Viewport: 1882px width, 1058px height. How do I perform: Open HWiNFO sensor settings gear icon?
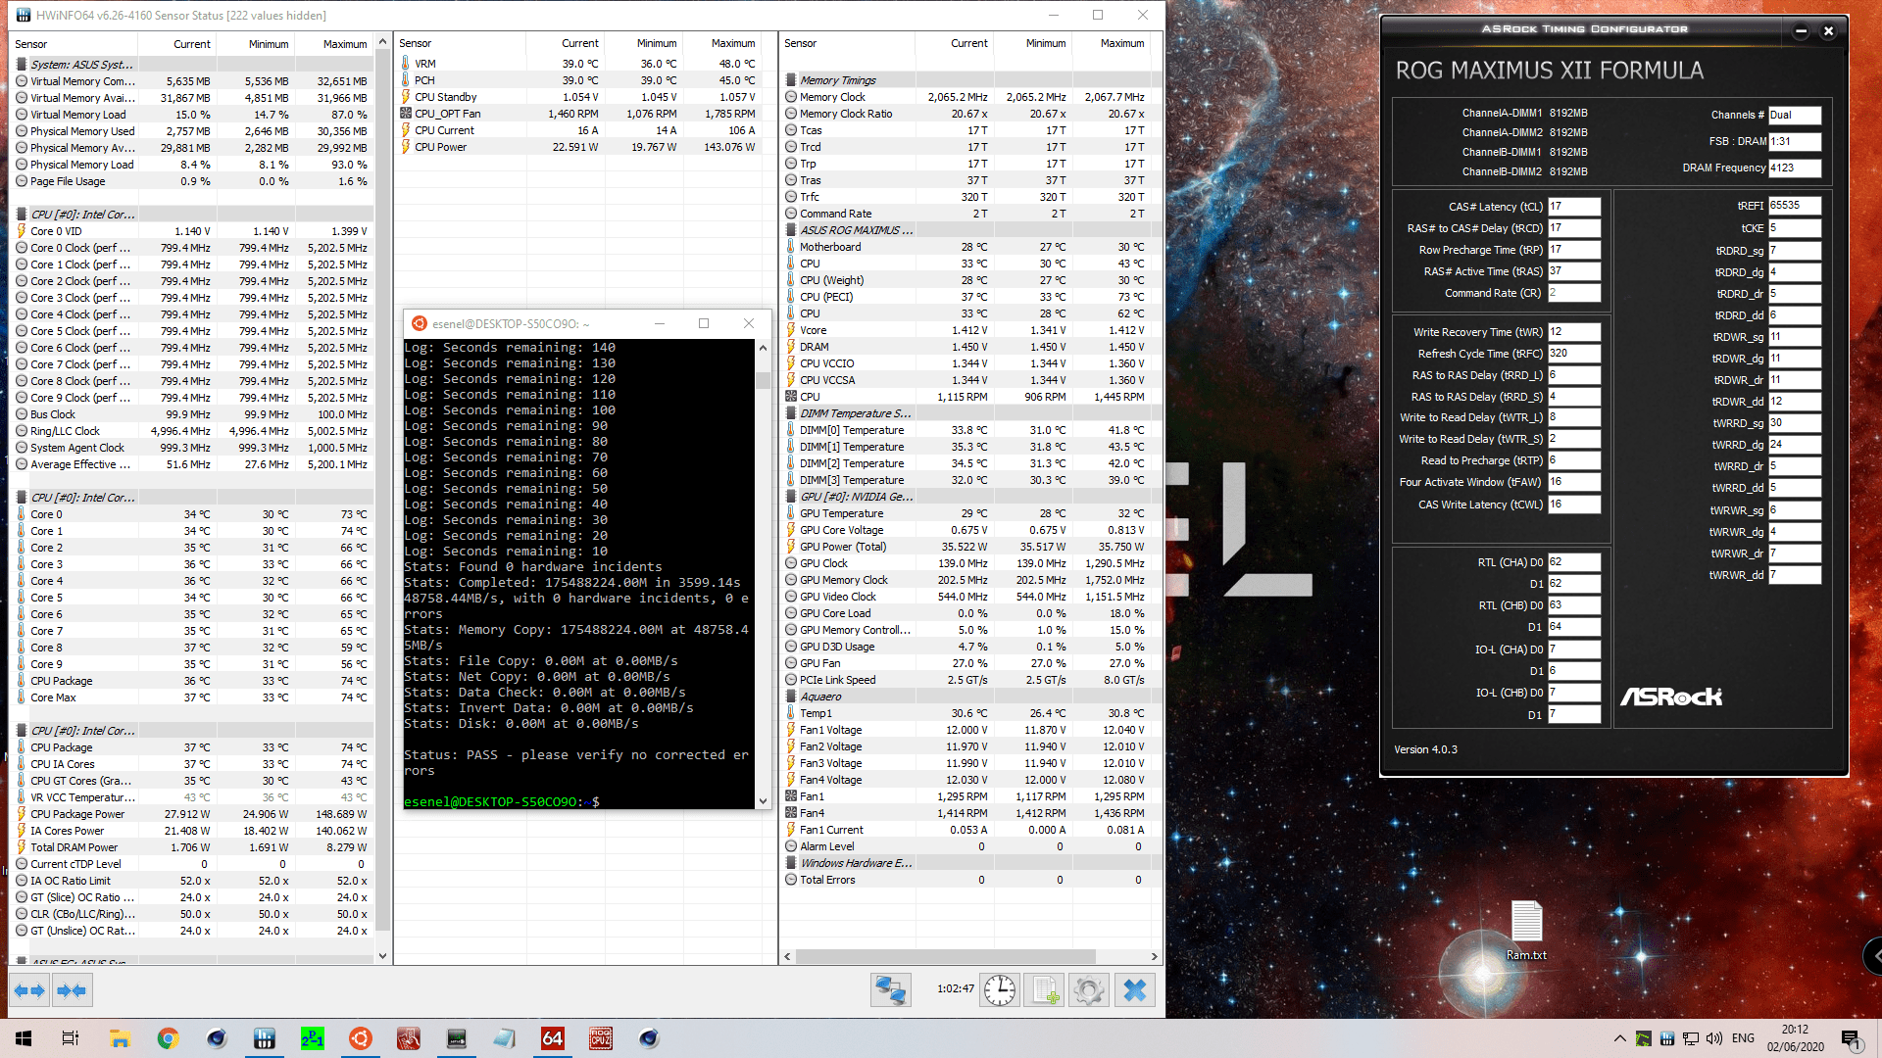pos(1088,990)
